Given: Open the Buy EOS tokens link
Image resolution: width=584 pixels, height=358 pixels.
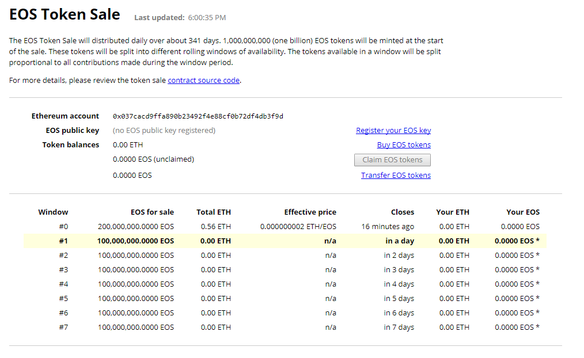Looking at the screenshot, I should [404, 145].
